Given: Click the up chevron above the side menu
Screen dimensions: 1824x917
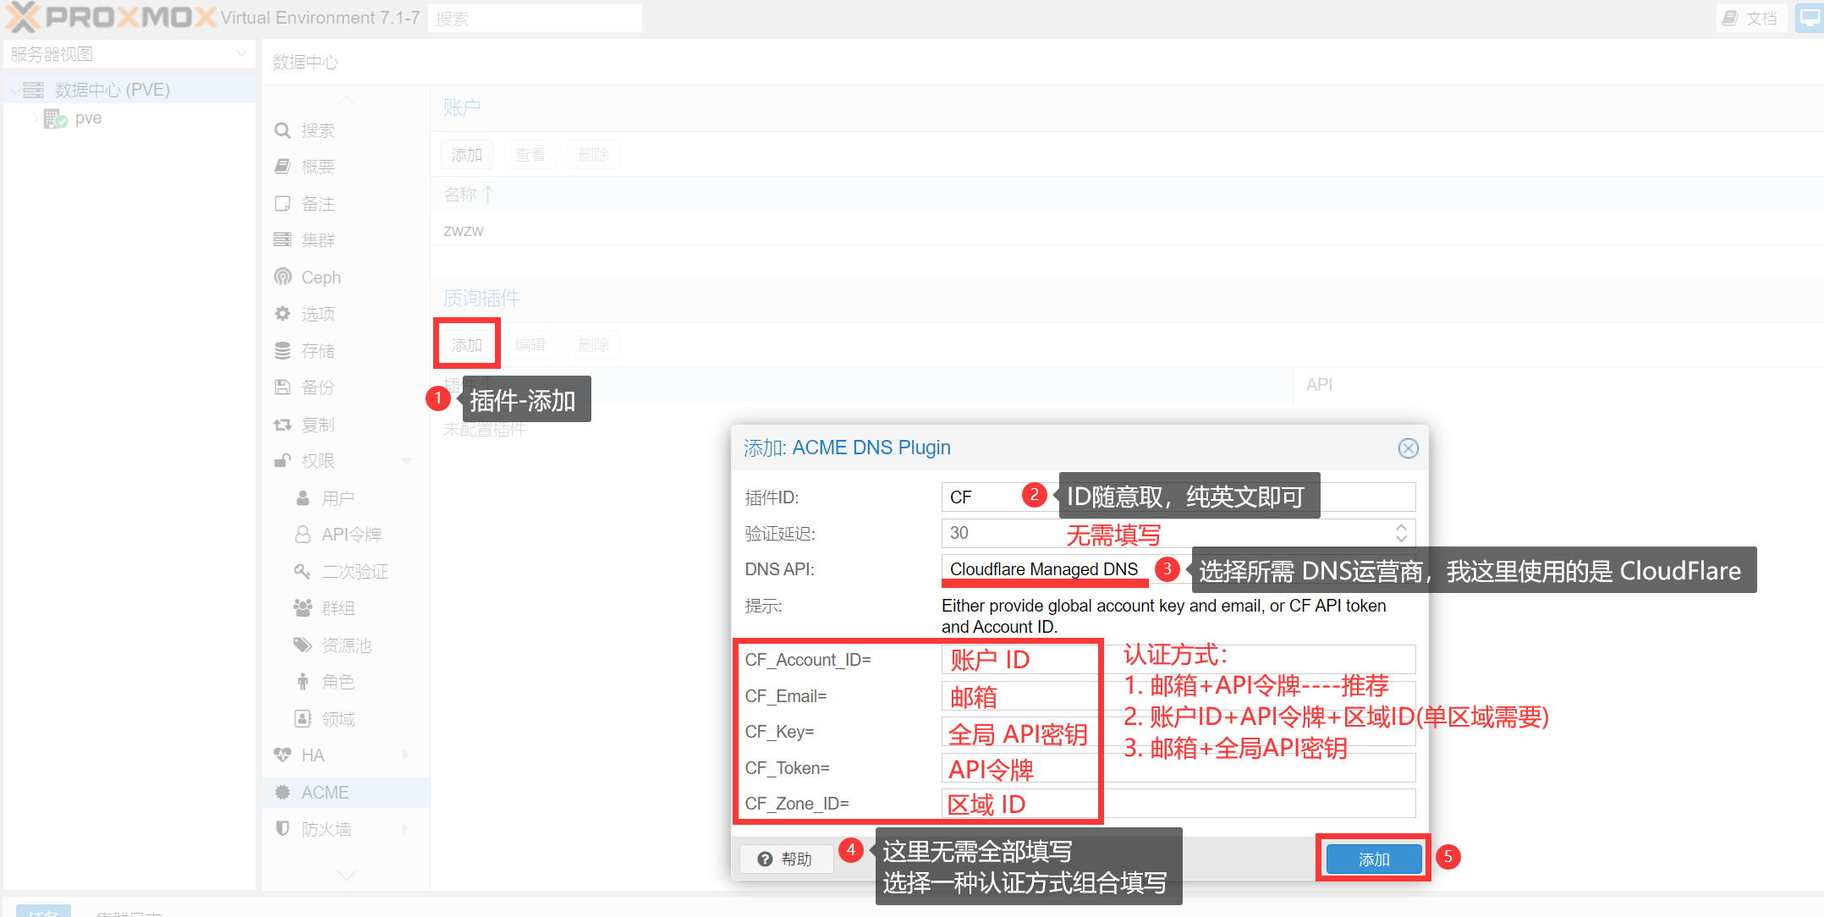Looking at the screenshot, I should click(x=347, y=100).
